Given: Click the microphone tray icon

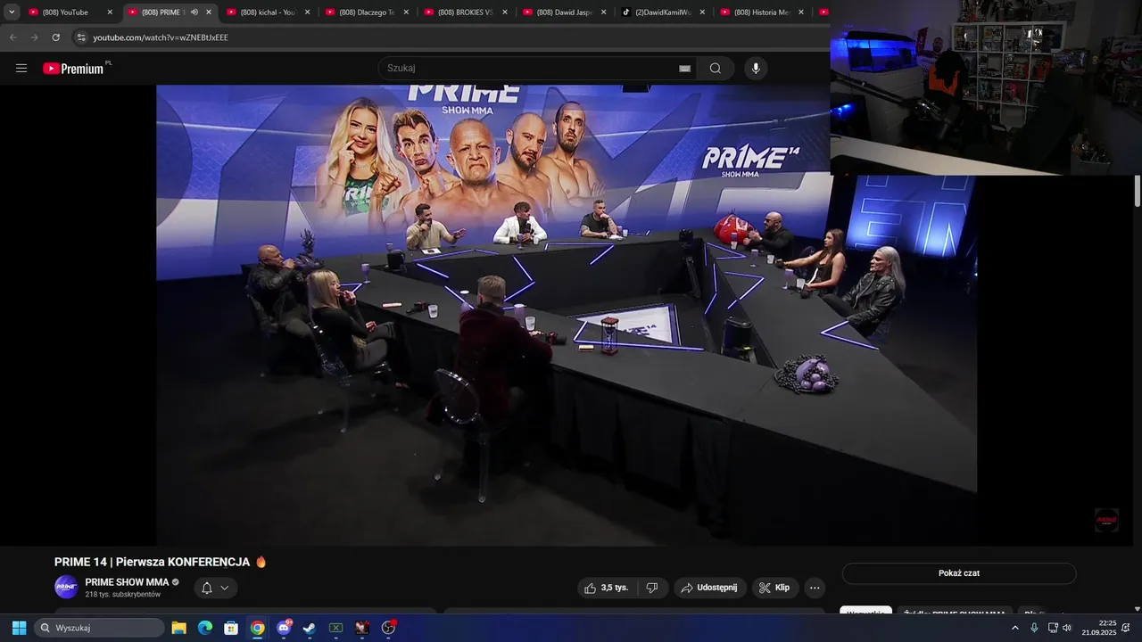Looking at the screenshot, I should point(1034,628).
